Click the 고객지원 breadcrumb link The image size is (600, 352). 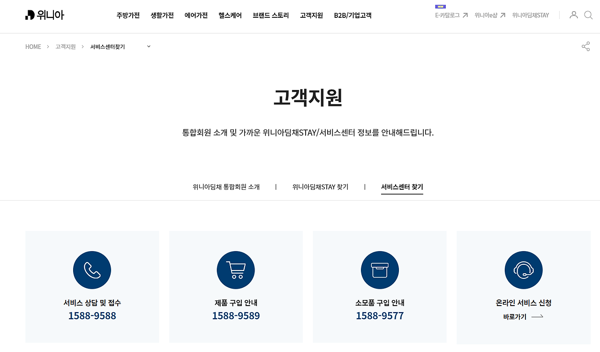tap(66, 47)
